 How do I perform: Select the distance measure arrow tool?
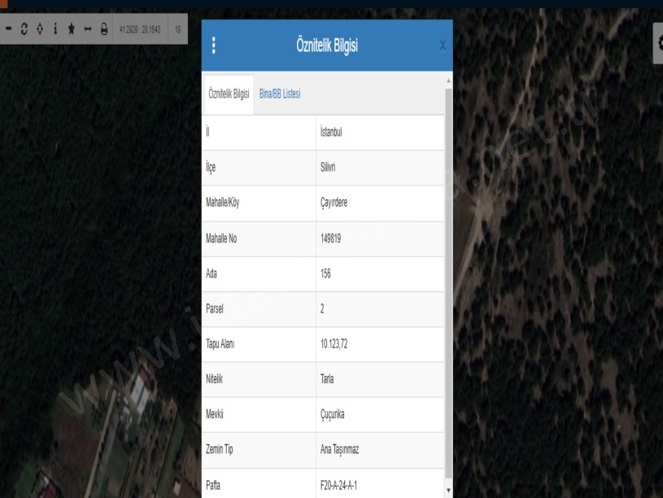(x=87, y=29)
